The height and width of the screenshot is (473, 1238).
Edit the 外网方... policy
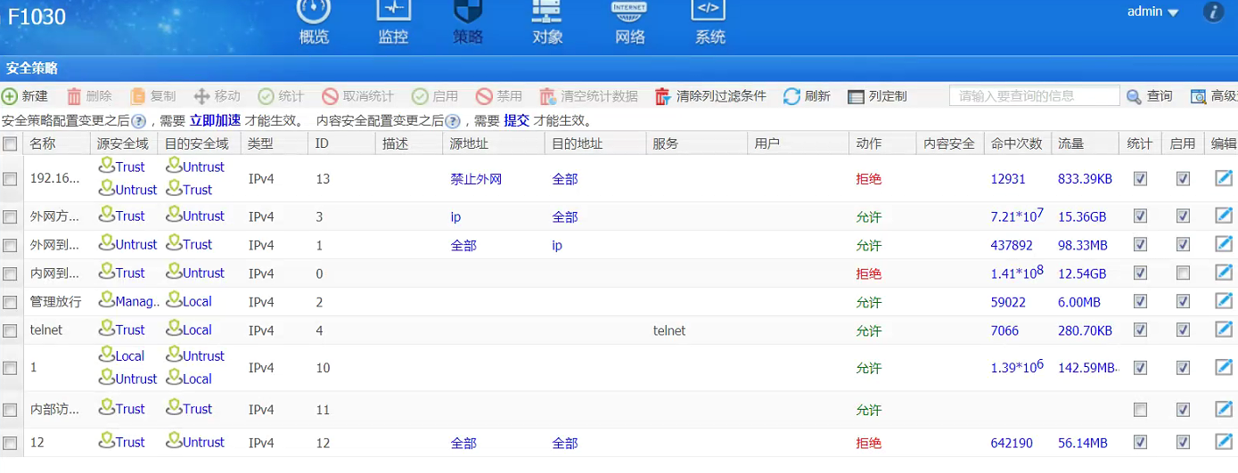click(1224, 216)
